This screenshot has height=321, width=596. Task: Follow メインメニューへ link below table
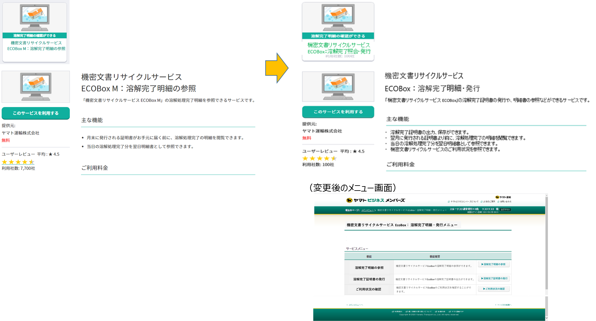click(355, 305)
